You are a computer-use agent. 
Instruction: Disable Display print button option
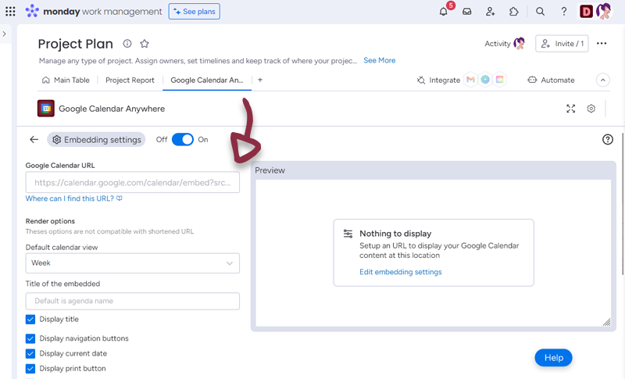(30, 369)
